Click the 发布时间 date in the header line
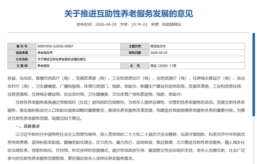The height and width of the screenshot is (164, 257). coord(106,25)
